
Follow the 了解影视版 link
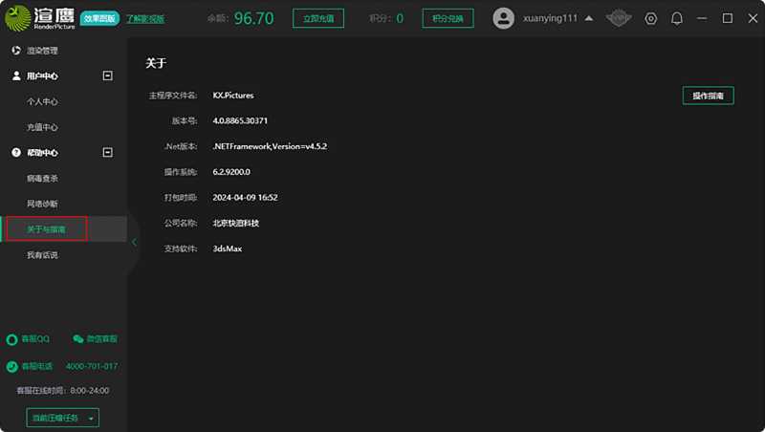(x=143, y=18)
